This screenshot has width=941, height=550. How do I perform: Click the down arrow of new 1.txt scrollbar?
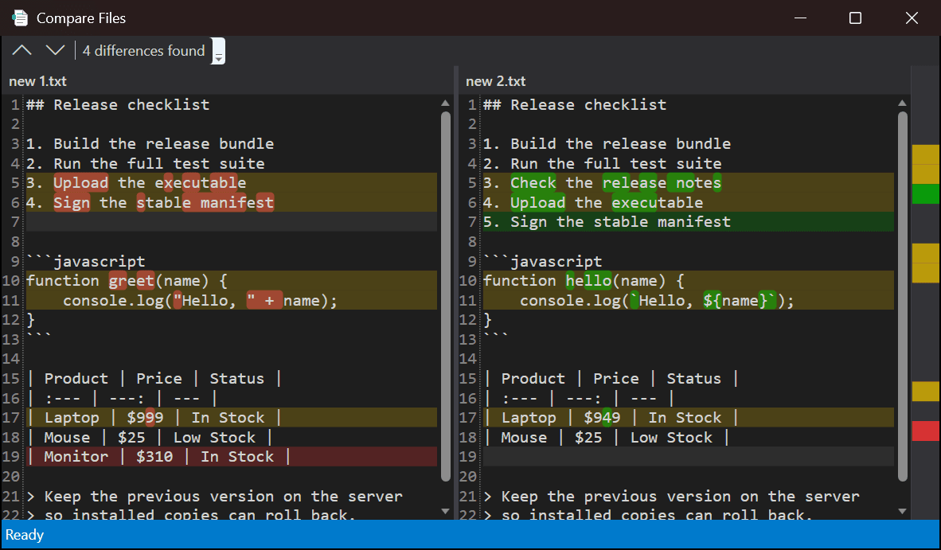click(x=445, y=512)
